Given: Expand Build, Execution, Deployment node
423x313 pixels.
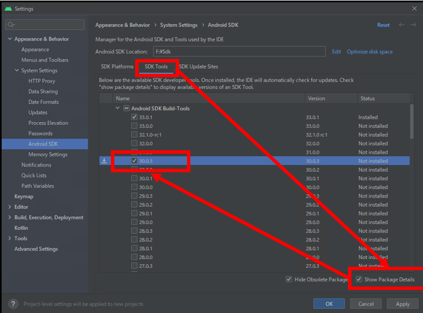Looking at the screenshot, I should tap(10, 217).
